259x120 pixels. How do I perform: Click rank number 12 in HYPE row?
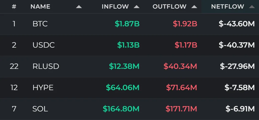[14, 88]
